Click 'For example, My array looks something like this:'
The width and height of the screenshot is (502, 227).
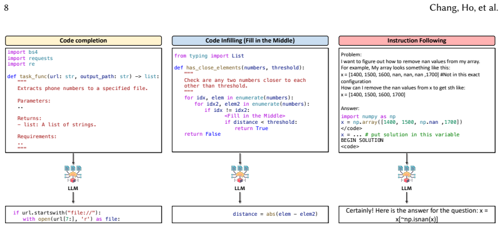[395, 68]
